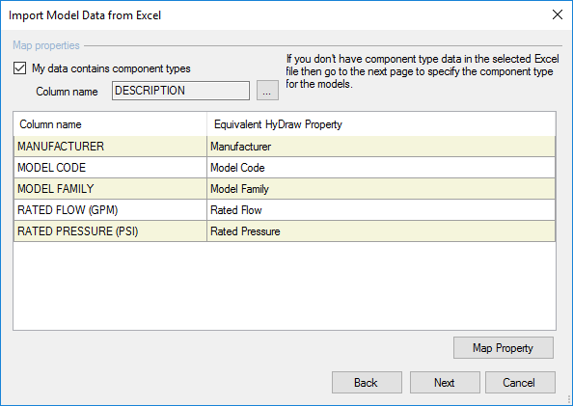Close the Import Model Data dialog
The image size is (573, 406).
[558, 14]
